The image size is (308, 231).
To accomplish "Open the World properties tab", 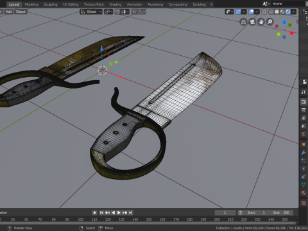I will pos(304,134).
